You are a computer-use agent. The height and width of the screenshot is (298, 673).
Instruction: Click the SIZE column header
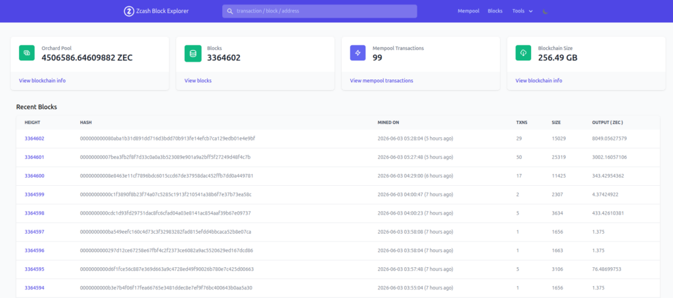coord(556,123)
